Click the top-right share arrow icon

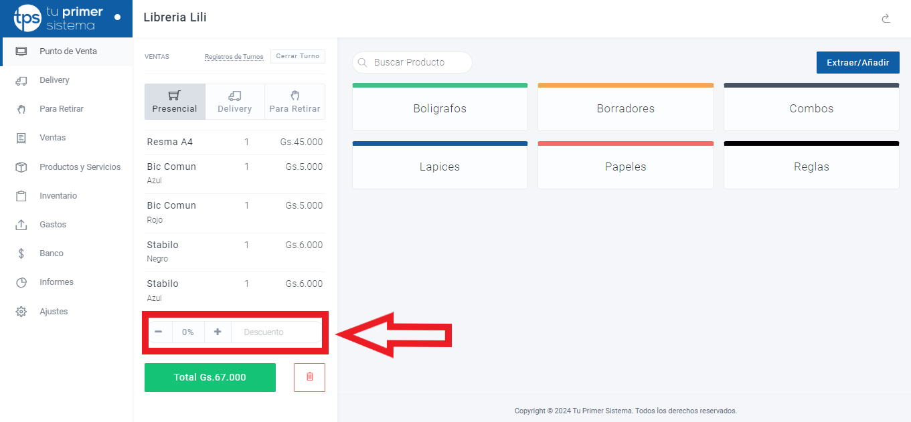coord(886,19)
